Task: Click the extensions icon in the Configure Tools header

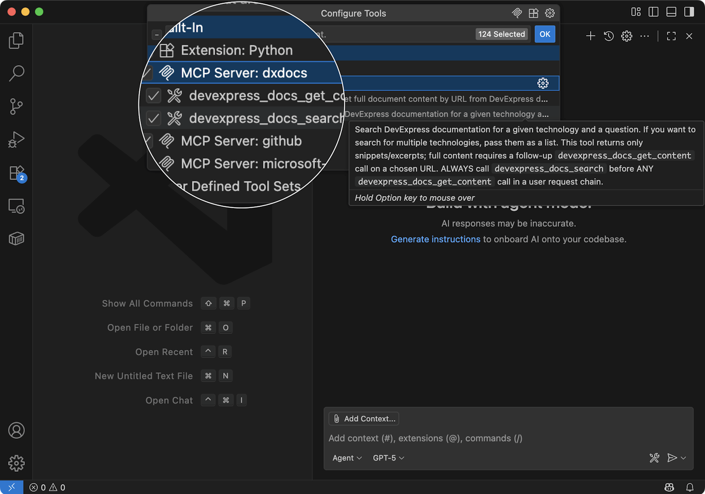Action: pyautogui.click(x=534, y=13)
